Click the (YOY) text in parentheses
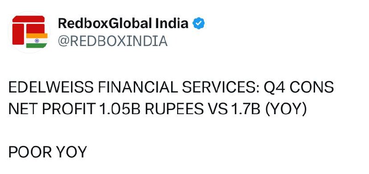This screenshot has height=174, width=369. pos(286,110)
